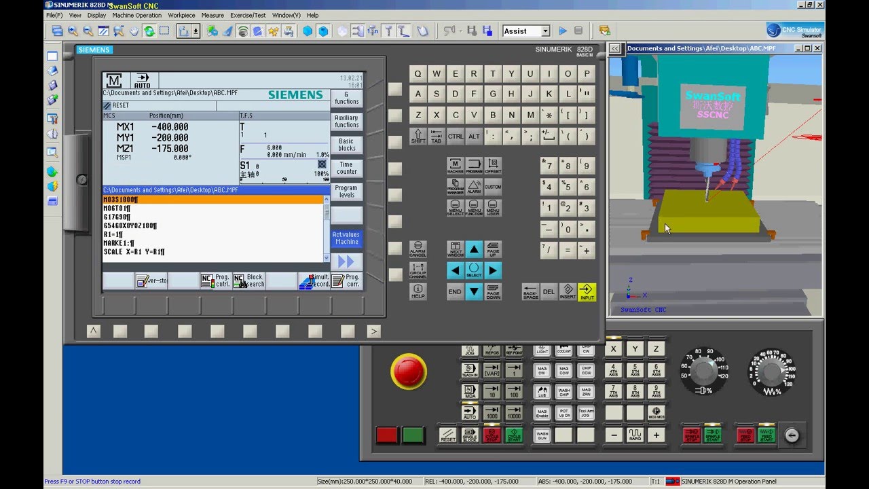Click the blue play button in toolbar
Screen dimensions: 869x489
tap(563, 31)
